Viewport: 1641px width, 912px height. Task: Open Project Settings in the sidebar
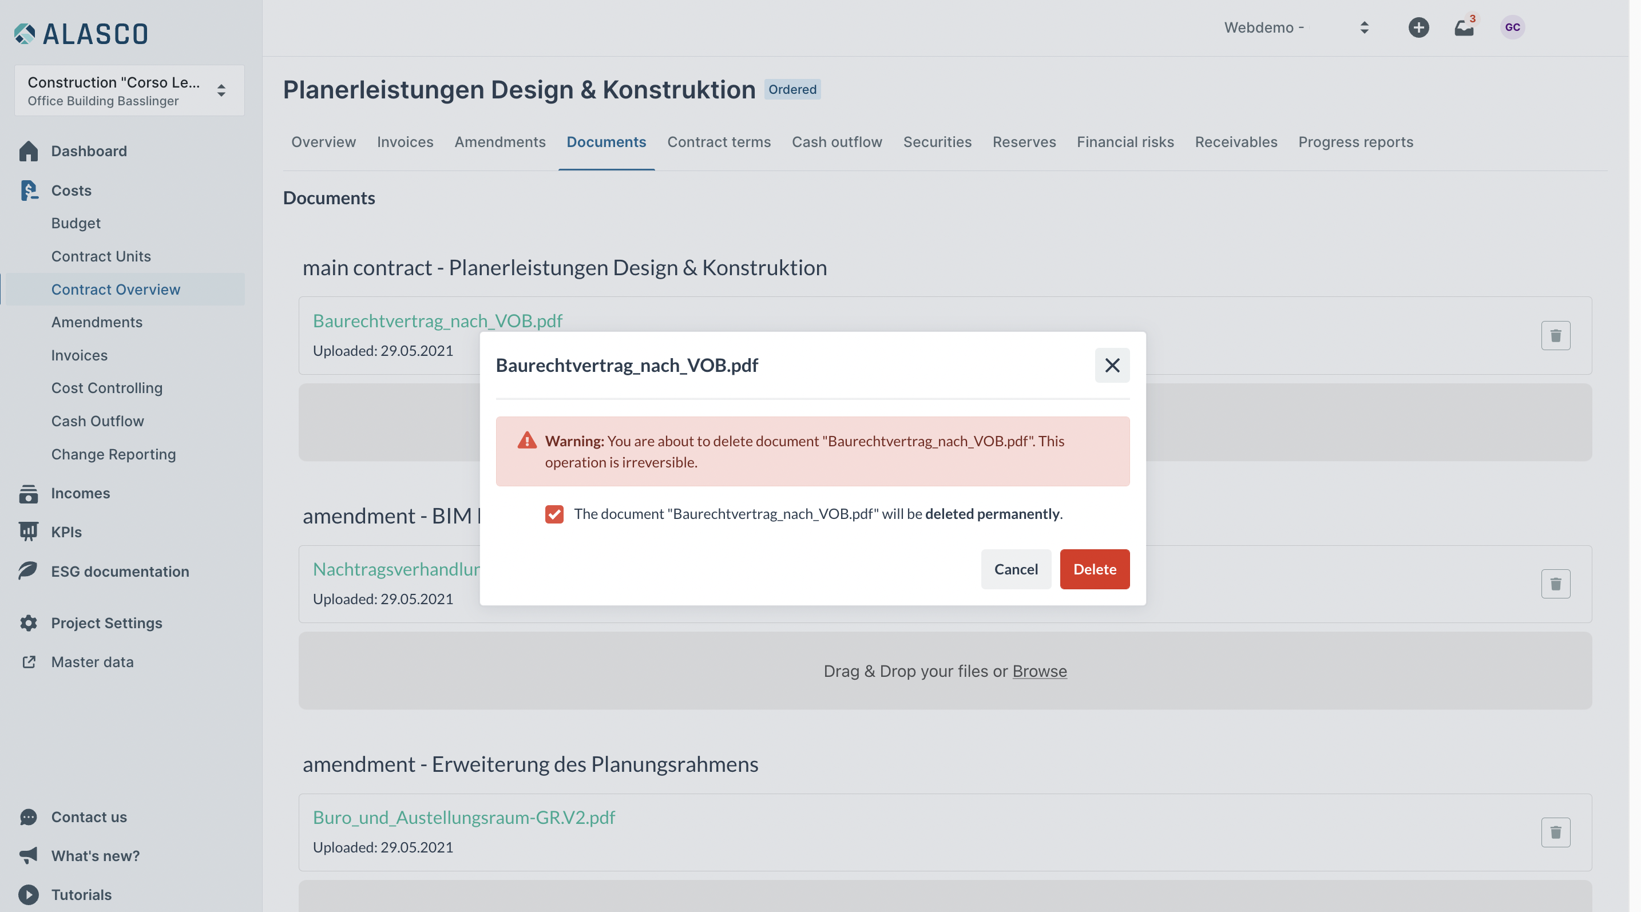click(107, 623)
